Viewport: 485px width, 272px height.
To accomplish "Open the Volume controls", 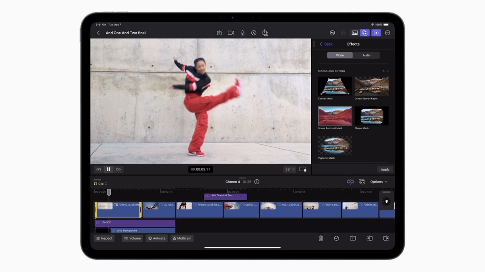I will (132, 238).
